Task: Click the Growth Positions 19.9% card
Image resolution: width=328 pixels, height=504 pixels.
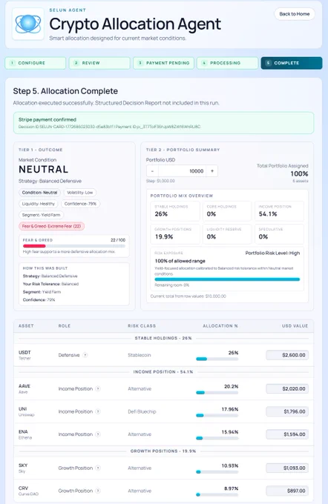Action: point(175,233)
